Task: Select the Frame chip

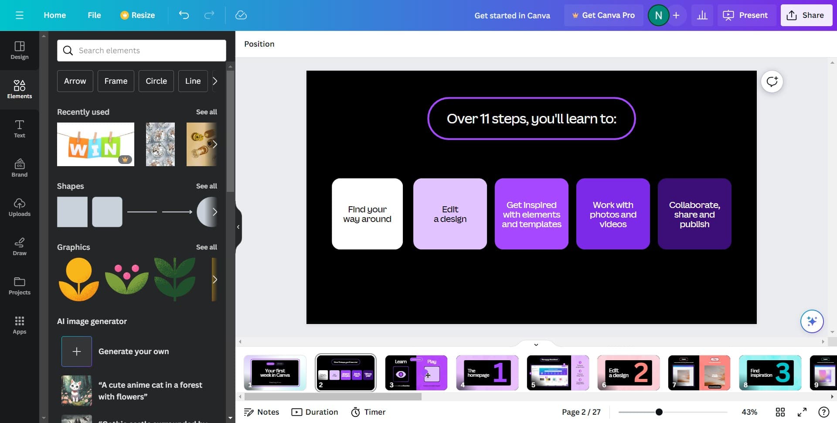Action: tap(116, 81)
